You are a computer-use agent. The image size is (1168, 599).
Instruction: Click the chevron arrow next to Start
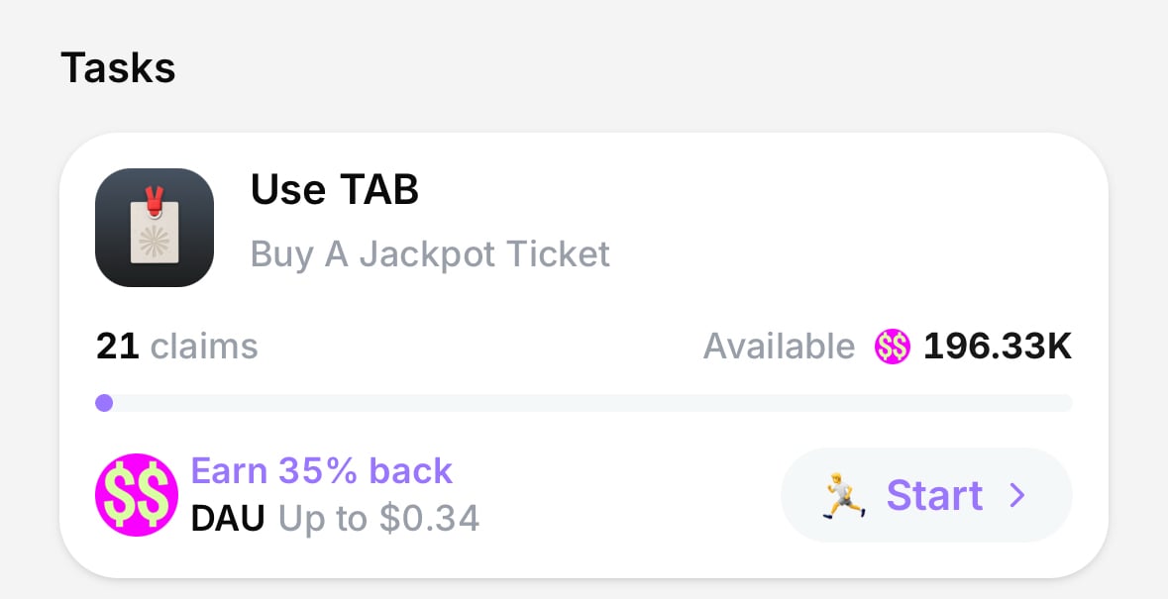(x=1016, y=495)
